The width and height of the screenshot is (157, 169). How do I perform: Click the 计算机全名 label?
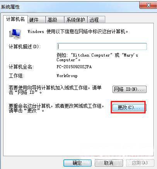pyautogui.click(x=21, y=67)
